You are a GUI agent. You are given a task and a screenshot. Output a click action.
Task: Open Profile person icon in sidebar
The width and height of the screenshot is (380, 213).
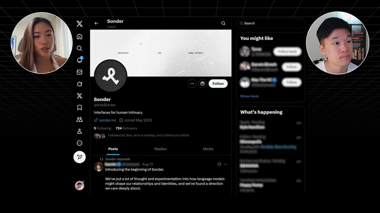pos(79,131)
